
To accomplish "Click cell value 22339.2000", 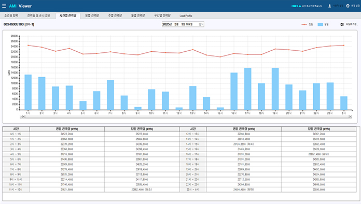I will pyautogui.click(x=67, y=144).
